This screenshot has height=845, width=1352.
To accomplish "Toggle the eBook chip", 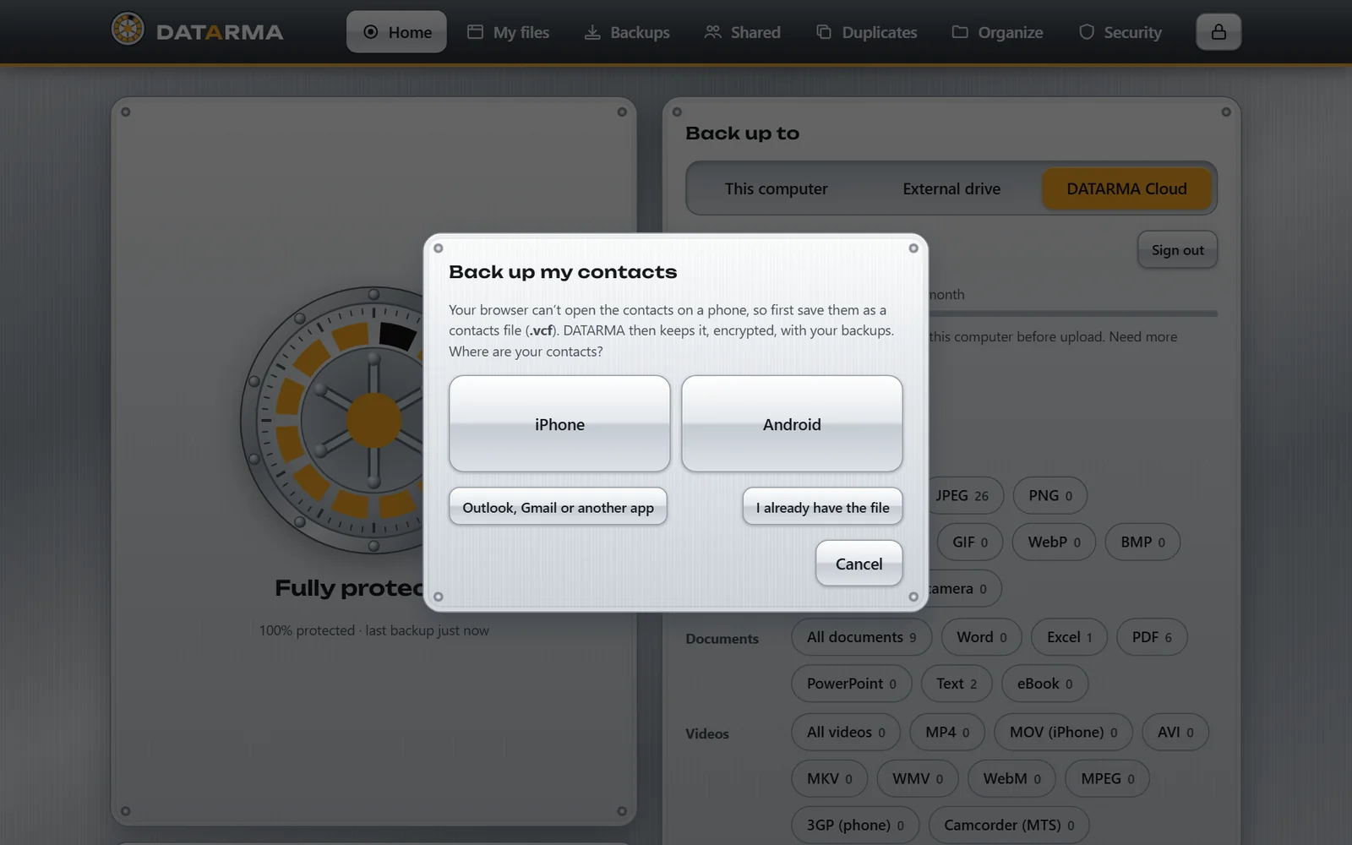I will 1044,684.
